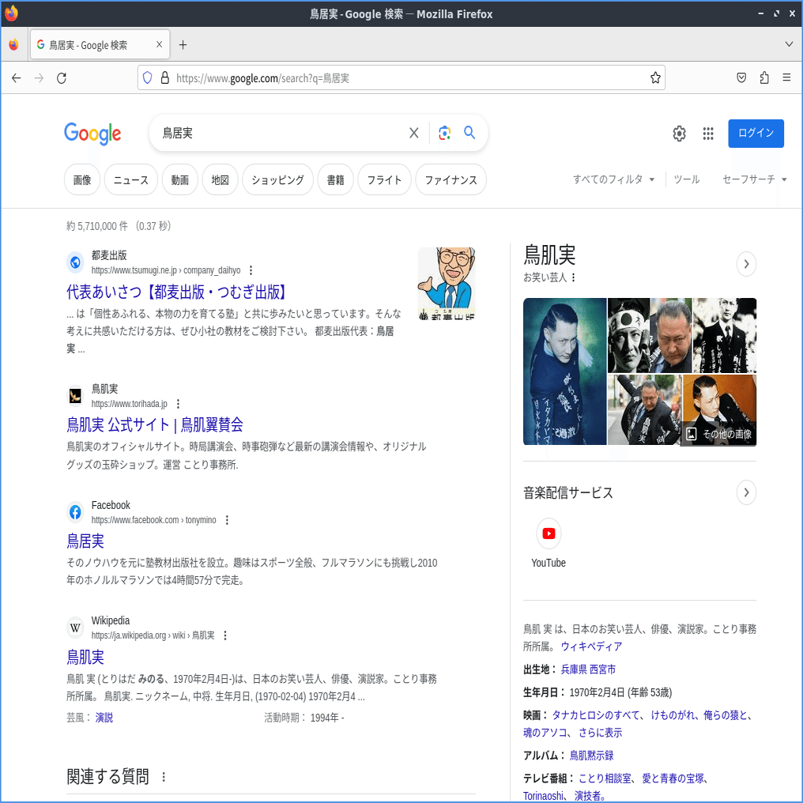Click the magnifier search button
This screenshot has height=803, width=803.
pyautogui.click(x=469, y=133)
